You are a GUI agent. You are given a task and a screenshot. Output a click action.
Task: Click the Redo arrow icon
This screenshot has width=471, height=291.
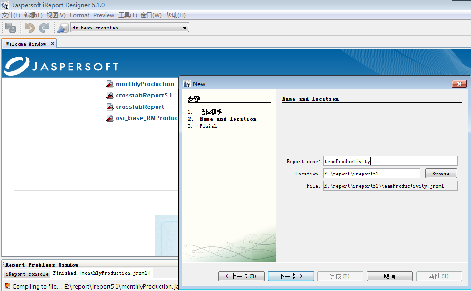pos(44,28)
